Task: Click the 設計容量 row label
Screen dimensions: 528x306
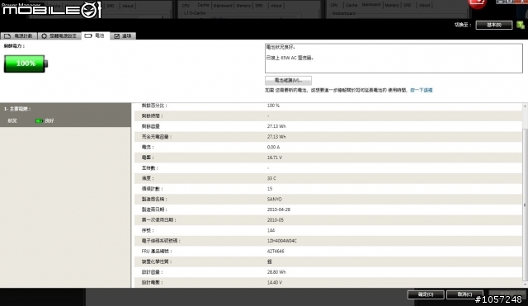Action: pyautogui.click(x=152, y=272)
